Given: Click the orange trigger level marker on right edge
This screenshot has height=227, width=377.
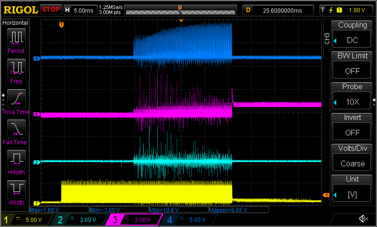Looking at the screenshot, I should tap(326, 195).
